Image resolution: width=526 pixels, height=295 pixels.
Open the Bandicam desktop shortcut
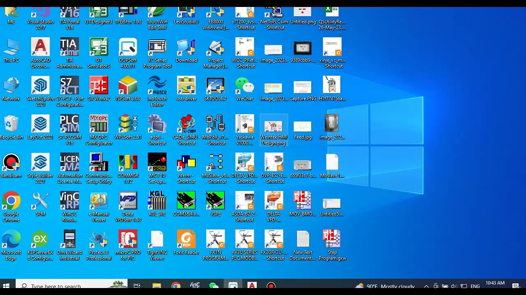coord(11,166)
